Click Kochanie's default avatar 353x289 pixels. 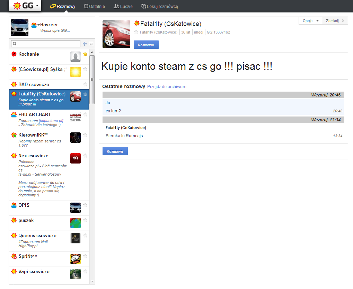pyautogui.click(x=76, y=57)
